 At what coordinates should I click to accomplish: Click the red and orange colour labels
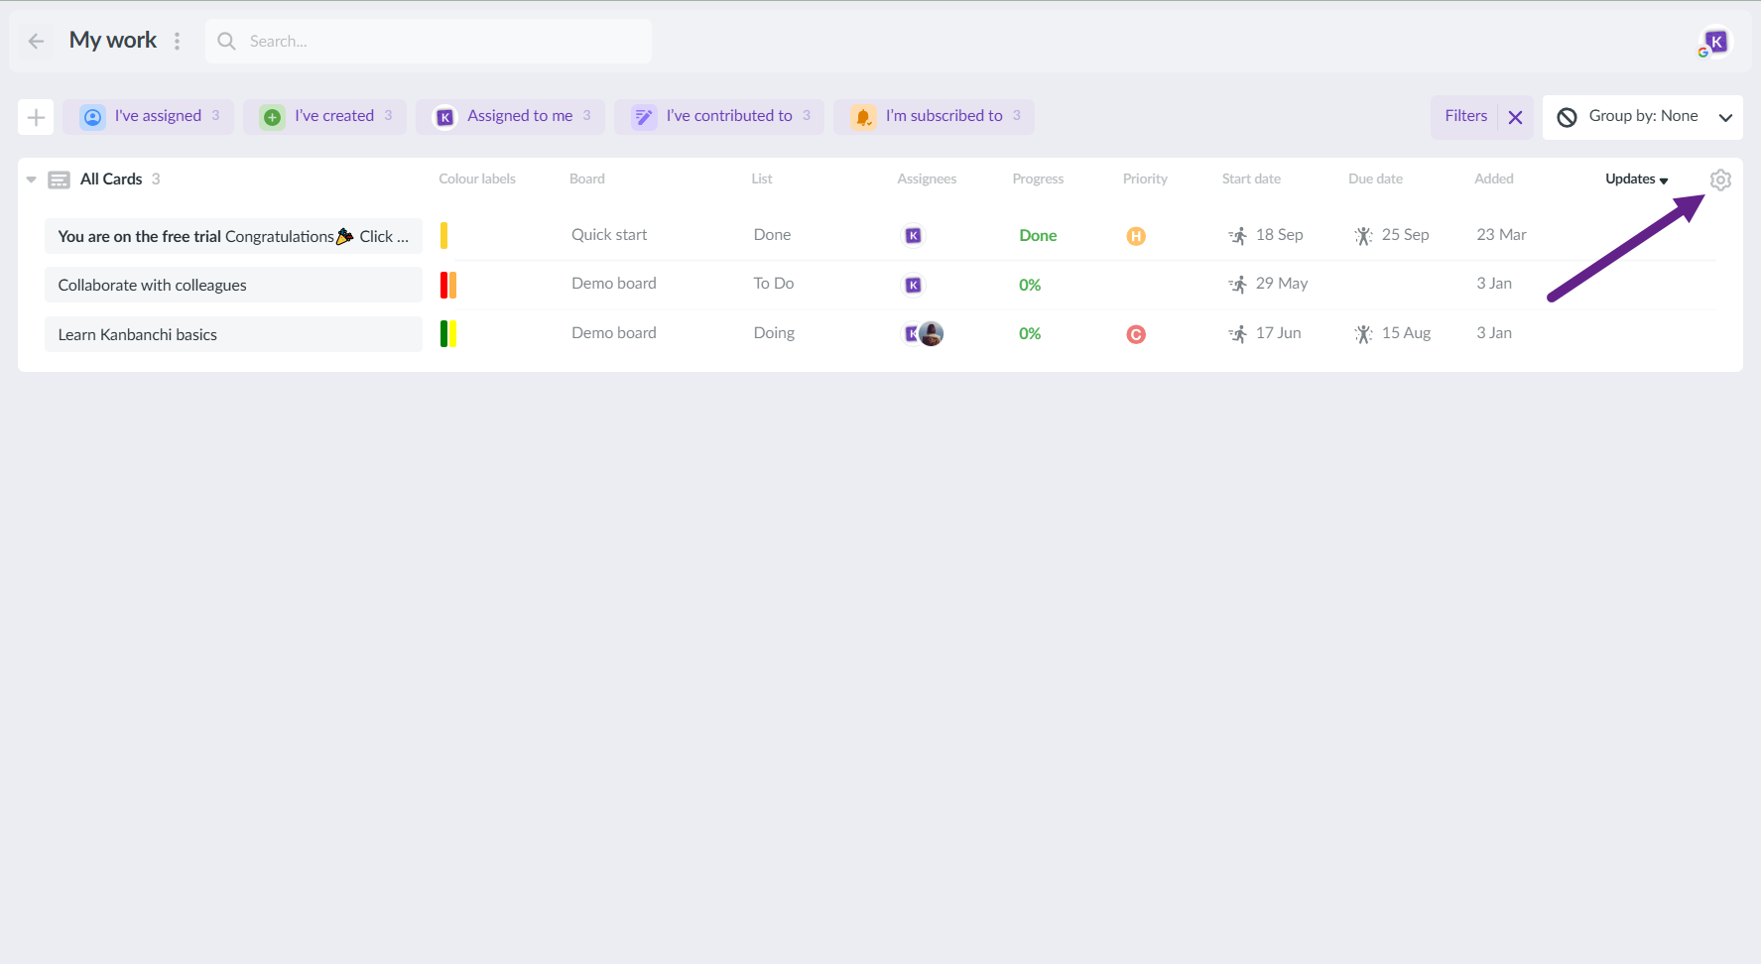(448, 286)
